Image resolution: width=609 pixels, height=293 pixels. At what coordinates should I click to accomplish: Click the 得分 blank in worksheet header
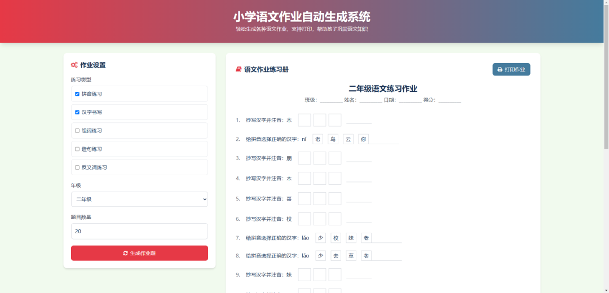[450, 100]
